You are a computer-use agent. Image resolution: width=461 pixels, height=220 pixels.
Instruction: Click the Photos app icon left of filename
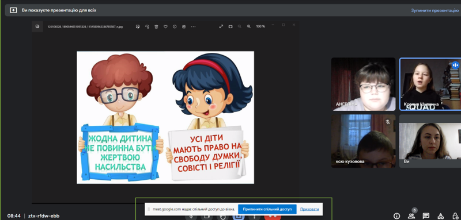pos(37,26)
